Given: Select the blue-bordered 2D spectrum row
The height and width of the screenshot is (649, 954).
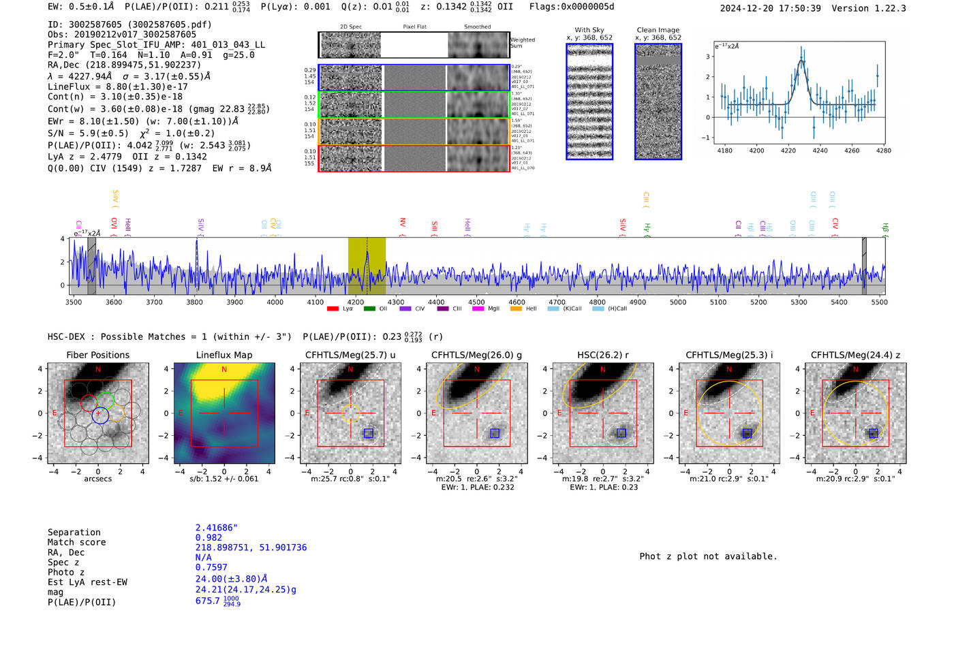Looking at the screenshot, I should tap(414, 78).
